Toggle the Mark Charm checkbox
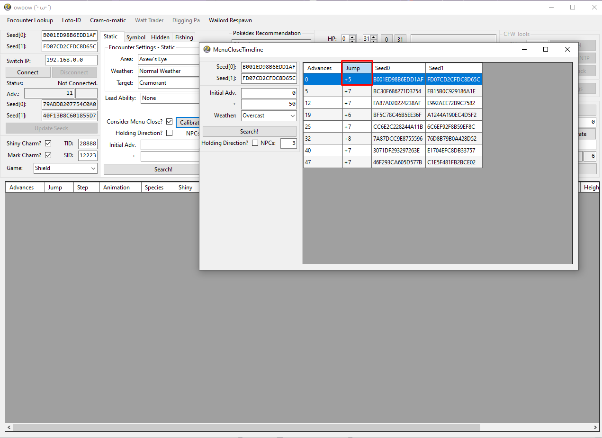602x438 pixels. point(48,155)
